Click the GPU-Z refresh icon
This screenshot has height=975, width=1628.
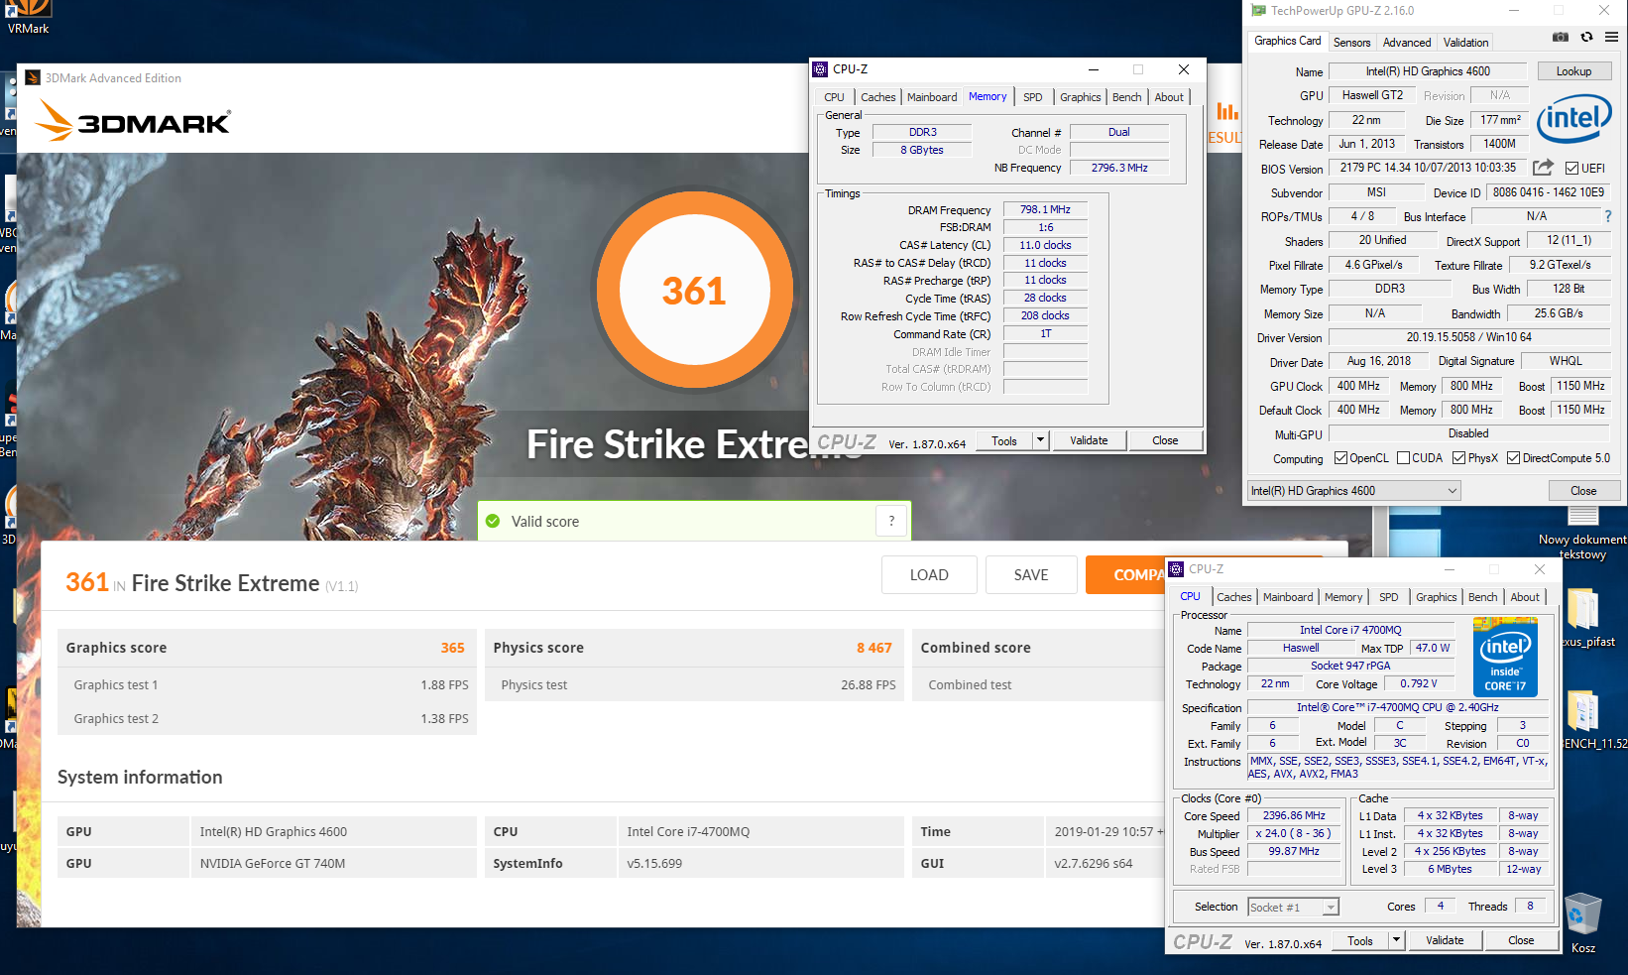(x=1586, y=38)
